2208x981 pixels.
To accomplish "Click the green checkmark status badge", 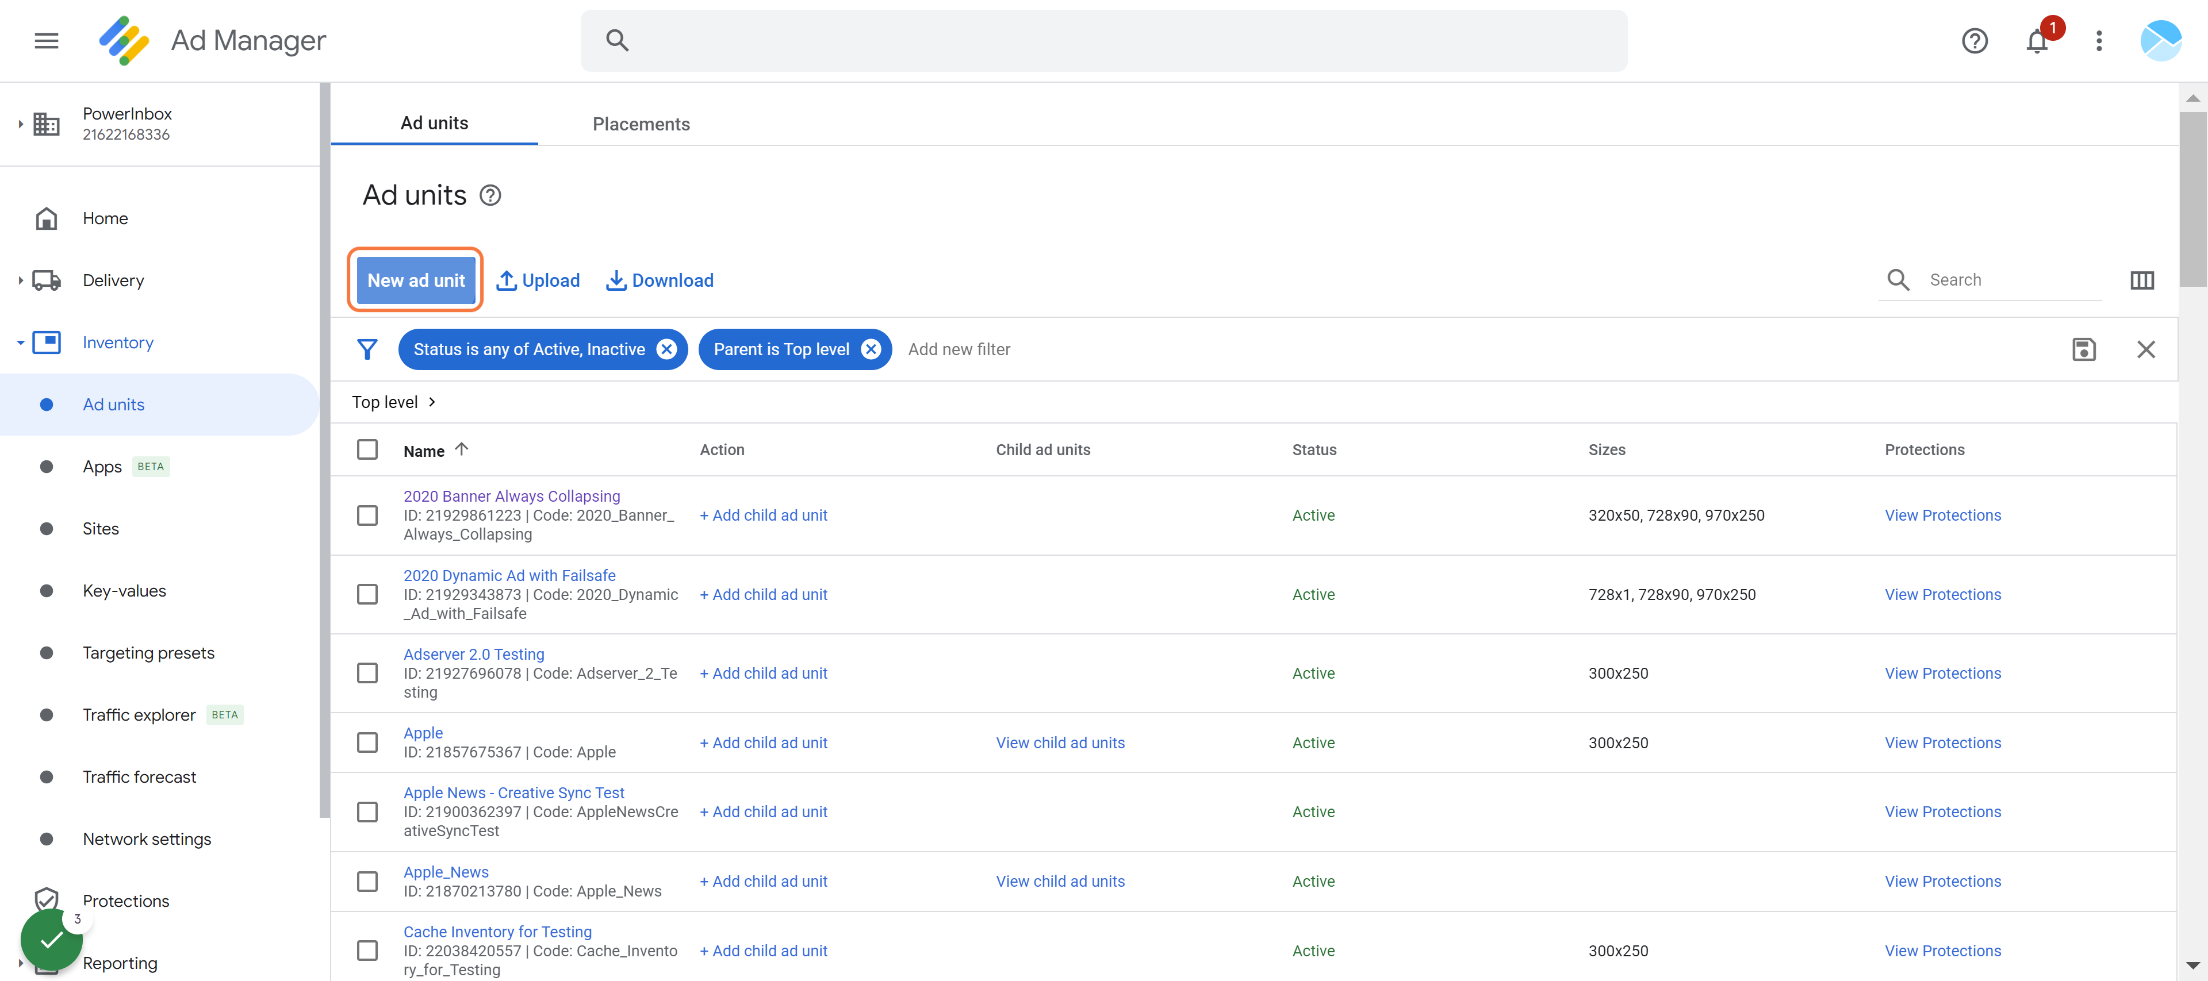I will 51,940.
